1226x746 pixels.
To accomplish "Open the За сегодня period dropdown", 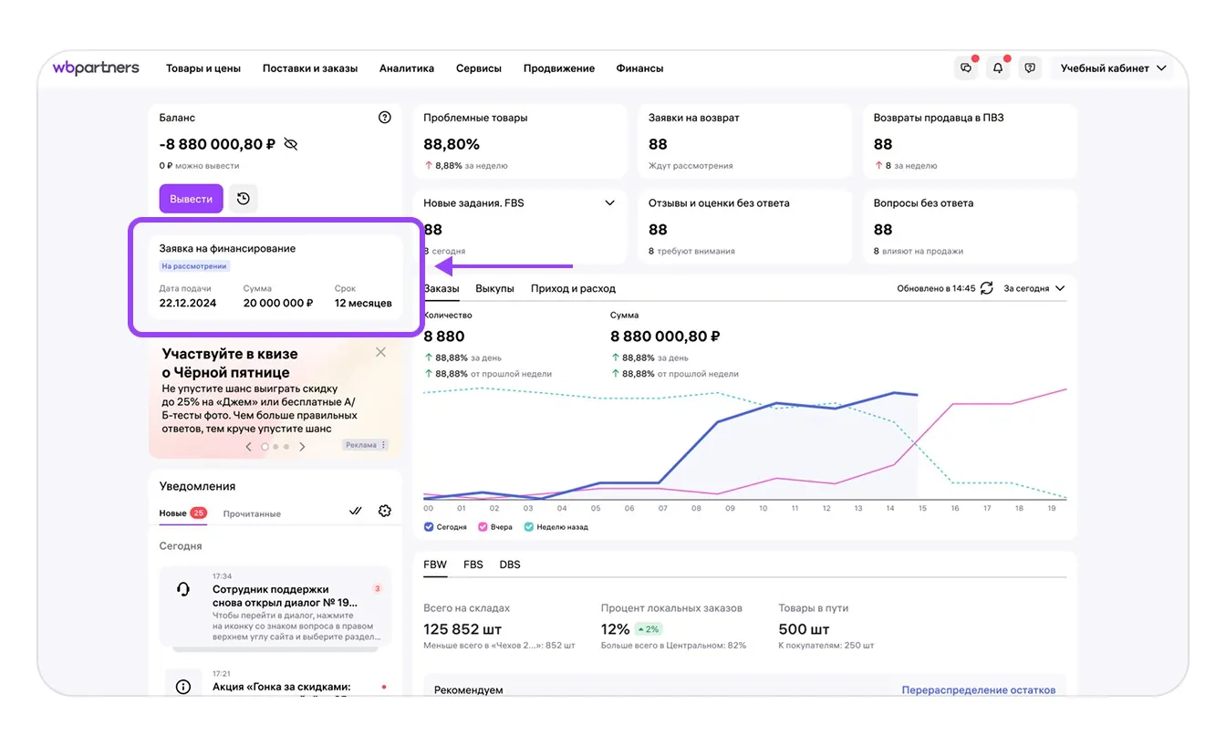I will click(1034, 288).
